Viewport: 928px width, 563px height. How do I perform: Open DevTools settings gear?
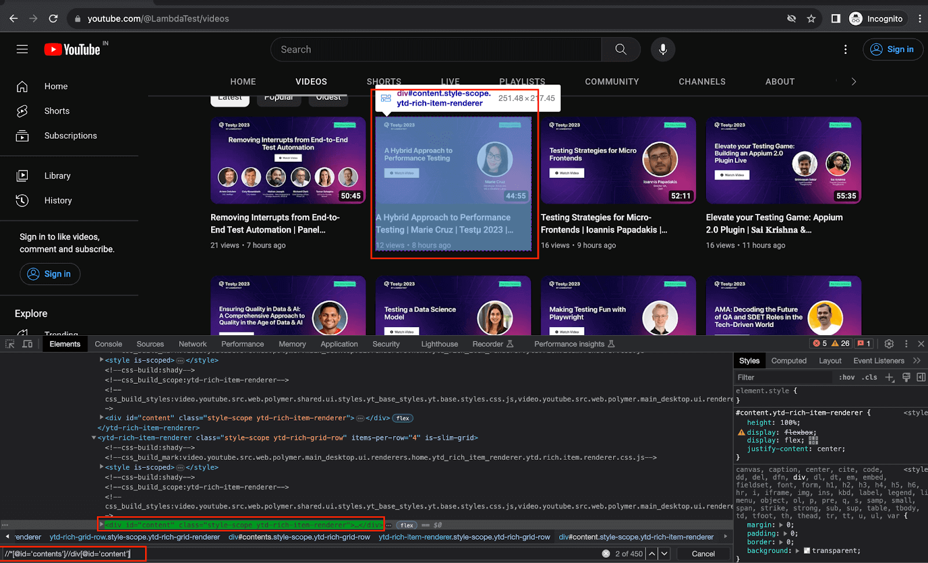pyautogui.click(x=889, y=344)
